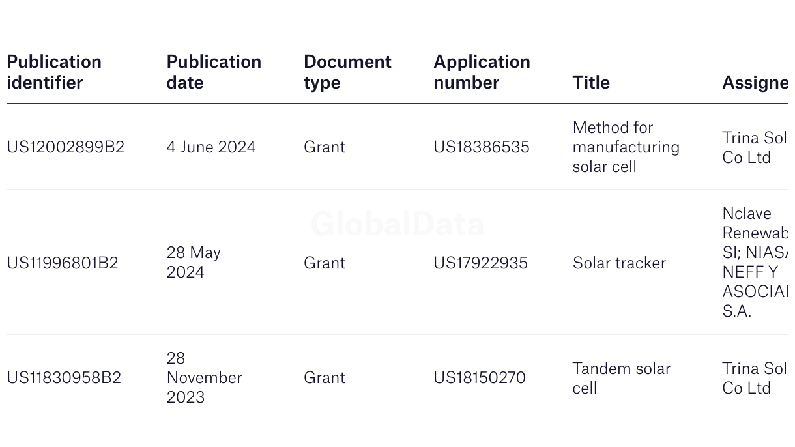Viewport: 795px width, 447px height.
Task: Click the Title column header
Action: click(591, 83)
